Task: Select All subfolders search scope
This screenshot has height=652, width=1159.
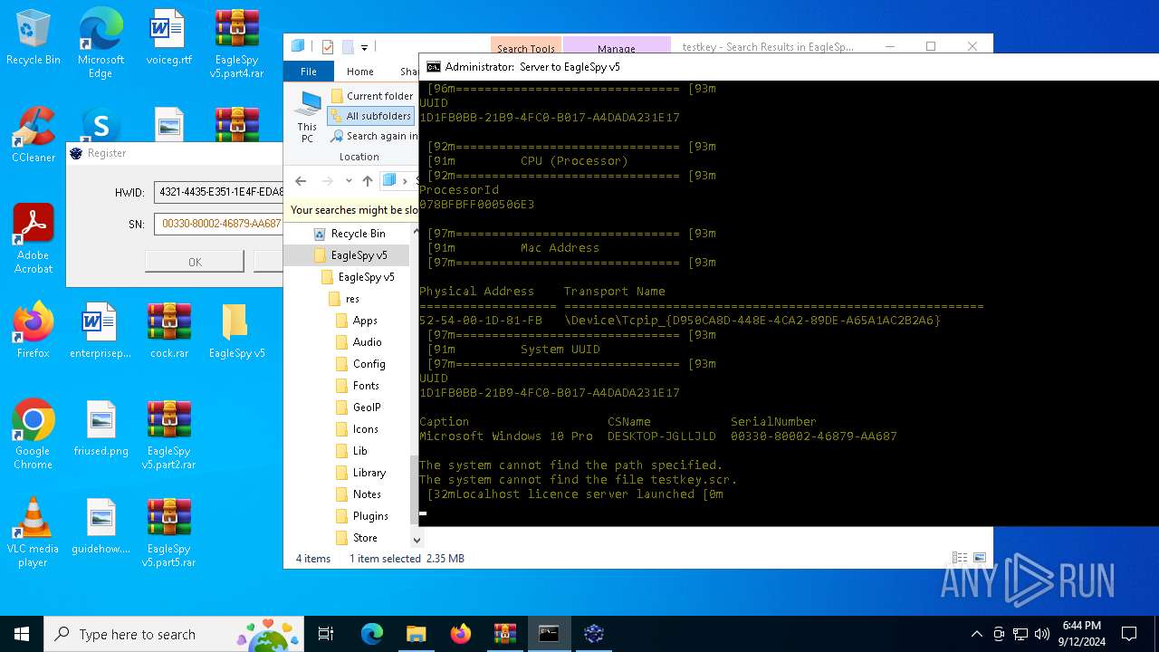Action: click(371, 116)
